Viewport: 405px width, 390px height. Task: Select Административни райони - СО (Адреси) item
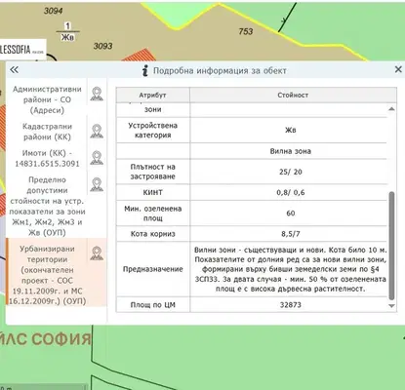[47, 99]
